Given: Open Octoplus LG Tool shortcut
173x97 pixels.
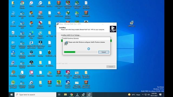Looking at the screenshot, I should tap(68, 74).
